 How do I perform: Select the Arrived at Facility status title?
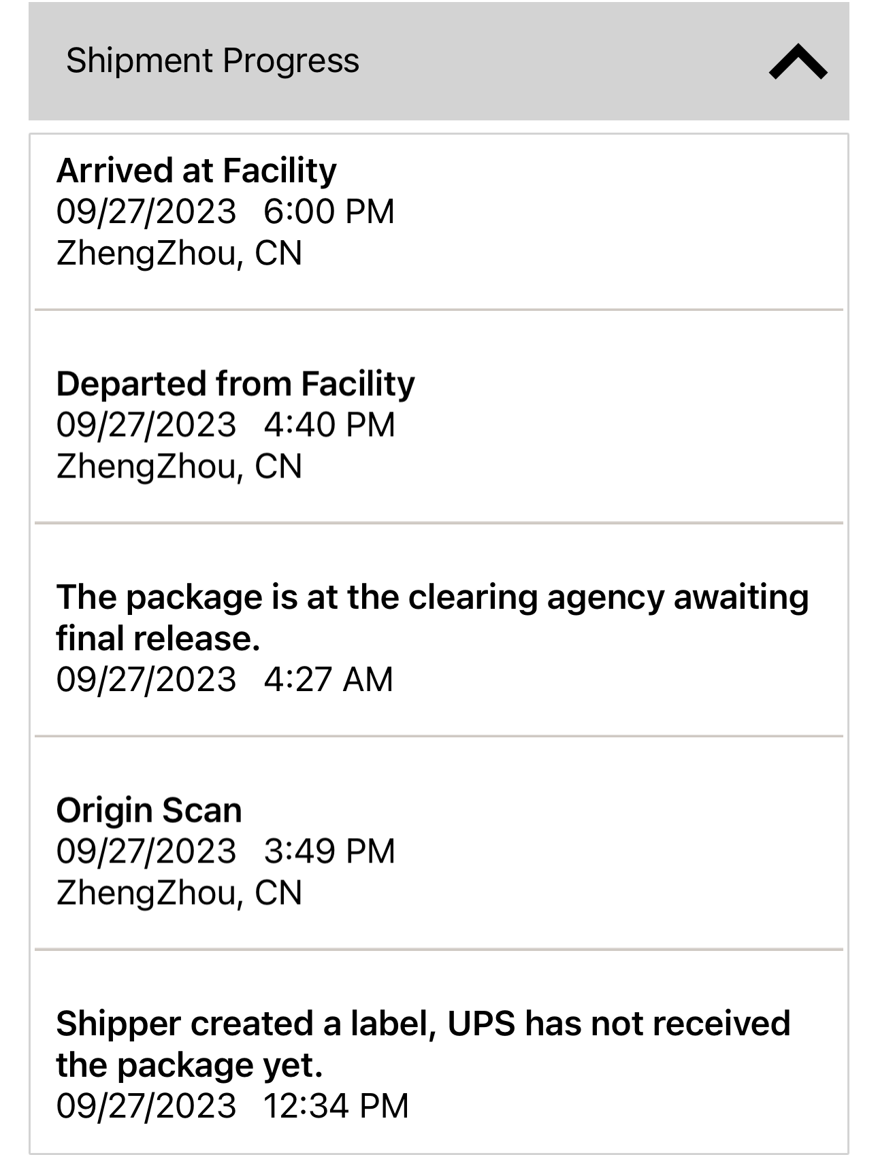pyautogui.click(x=196, y=170)
